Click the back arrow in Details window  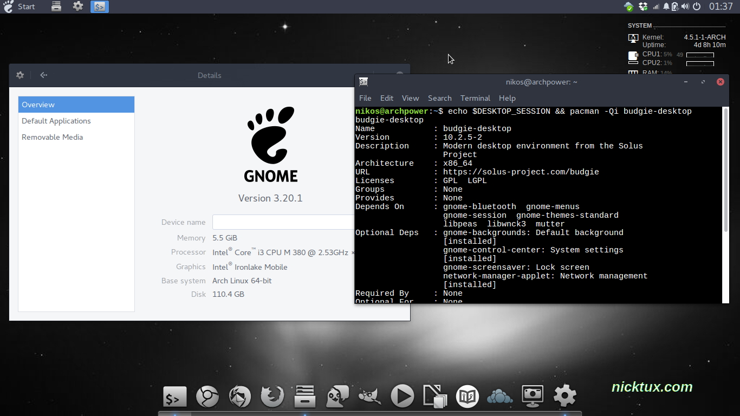pyautogui.click(x=44, y=75)
